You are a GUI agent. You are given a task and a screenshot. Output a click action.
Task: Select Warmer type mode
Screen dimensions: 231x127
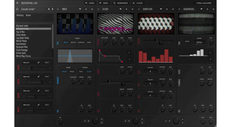[73, 42]
